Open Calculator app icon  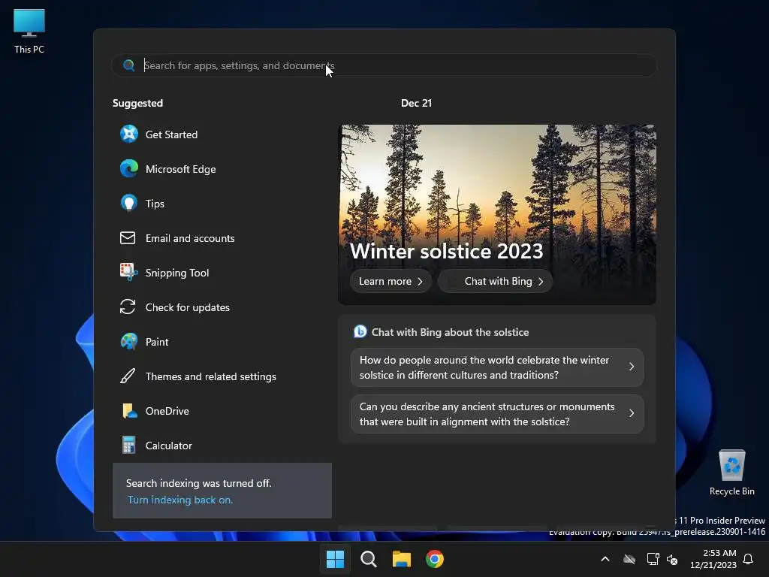point(129,445)
